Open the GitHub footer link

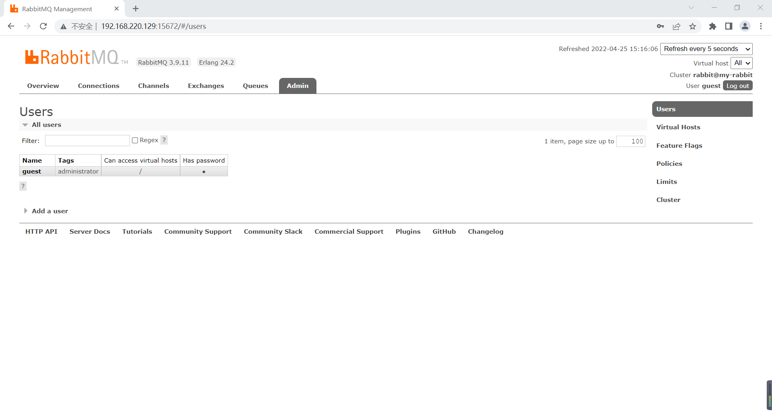tap(444, 232)
